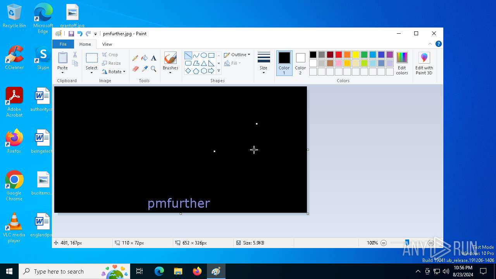Choose the Line shape
The width and height of the screenshot is (496, 279).
(x=188, y=55)
